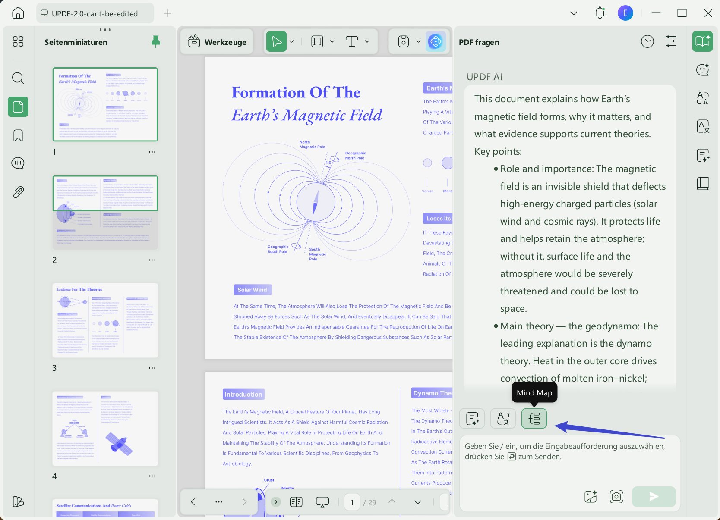720x520 pixels.
Task: Switch the page layout view mode
Action: 296,502
